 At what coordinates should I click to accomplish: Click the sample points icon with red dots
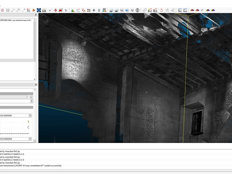click(2, 10)
